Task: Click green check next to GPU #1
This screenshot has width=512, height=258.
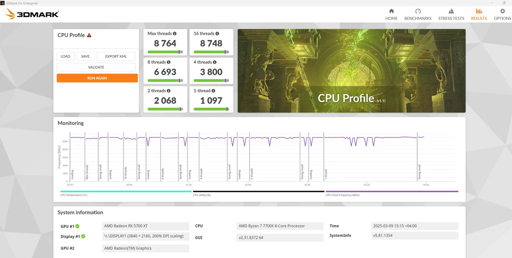Action: (77, 226)
